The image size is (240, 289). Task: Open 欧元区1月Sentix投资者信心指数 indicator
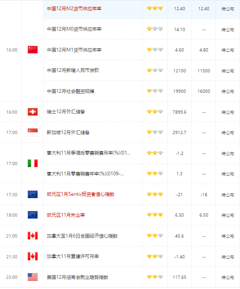[81, 194]
